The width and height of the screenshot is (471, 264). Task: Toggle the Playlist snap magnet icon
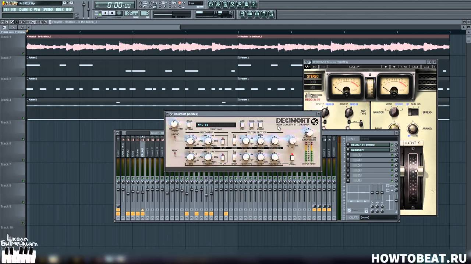tap(7, 22)
